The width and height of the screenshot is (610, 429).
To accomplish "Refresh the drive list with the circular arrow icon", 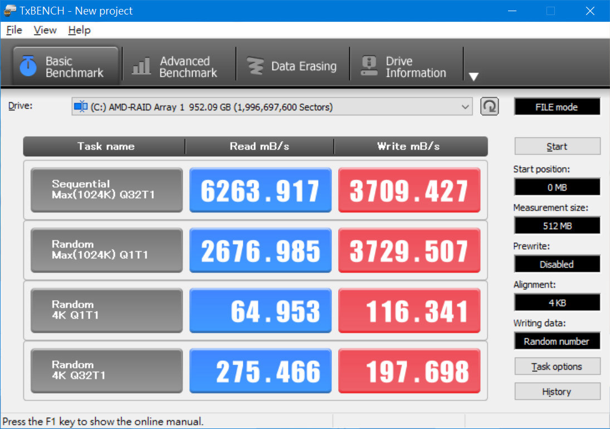I will tap(489, 106).
